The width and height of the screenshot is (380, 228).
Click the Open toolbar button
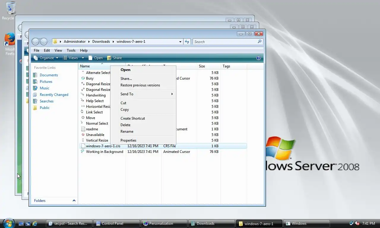click(96, 58)
